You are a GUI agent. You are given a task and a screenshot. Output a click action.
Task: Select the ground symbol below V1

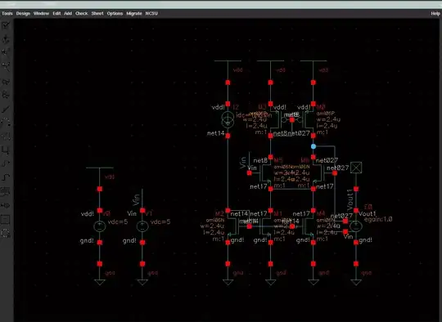pos(142,282)
